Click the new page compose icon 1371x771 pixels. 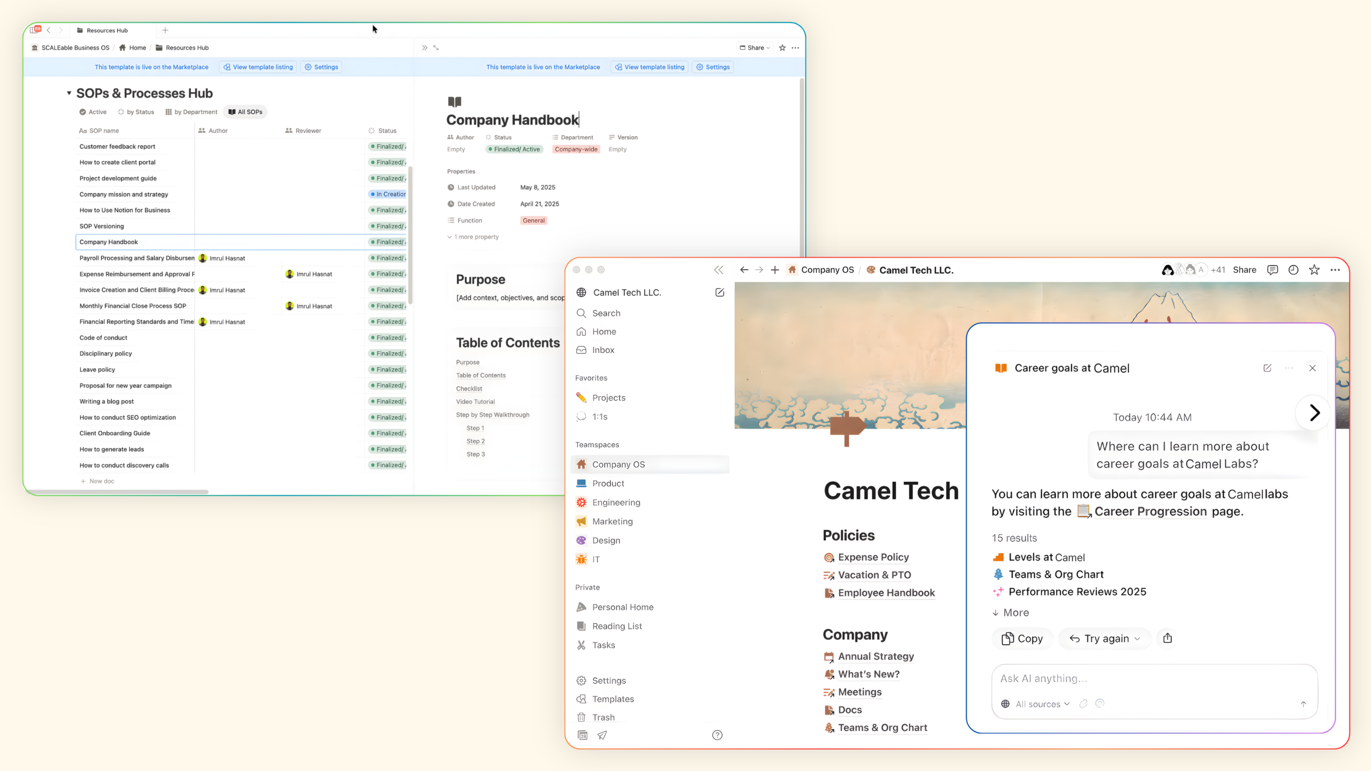[x=719, y=292]
